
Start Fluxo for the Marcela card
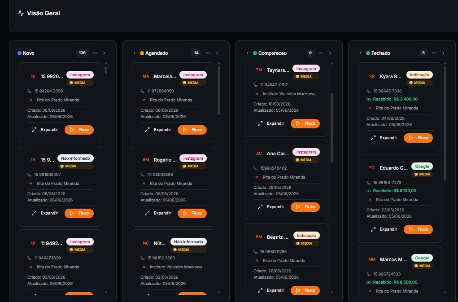[192, 130]
